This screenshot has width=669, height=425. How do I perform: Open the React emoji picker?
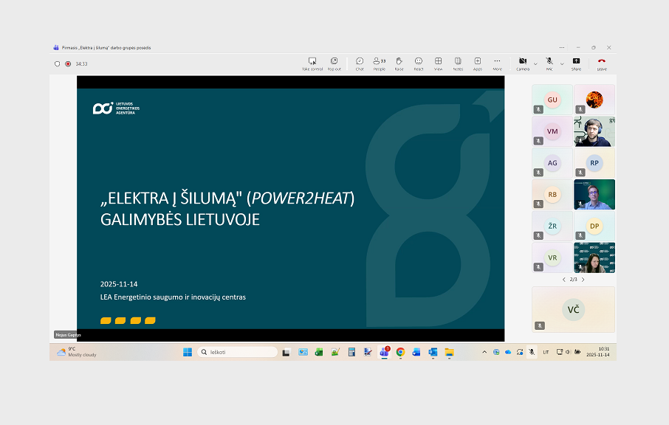419,63
